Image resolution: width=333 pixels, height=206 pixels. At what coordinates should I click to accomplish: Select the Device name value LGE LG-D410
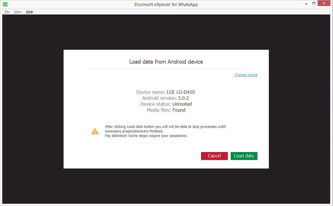click(x=180, y=92)
